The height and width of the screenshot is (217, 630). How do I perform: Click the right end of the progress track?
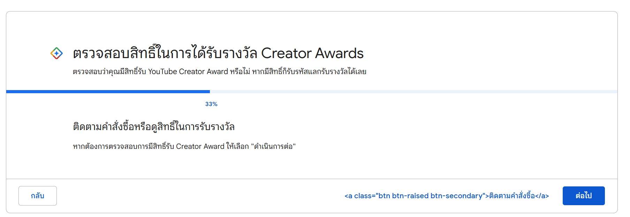(x=615, y=92)
